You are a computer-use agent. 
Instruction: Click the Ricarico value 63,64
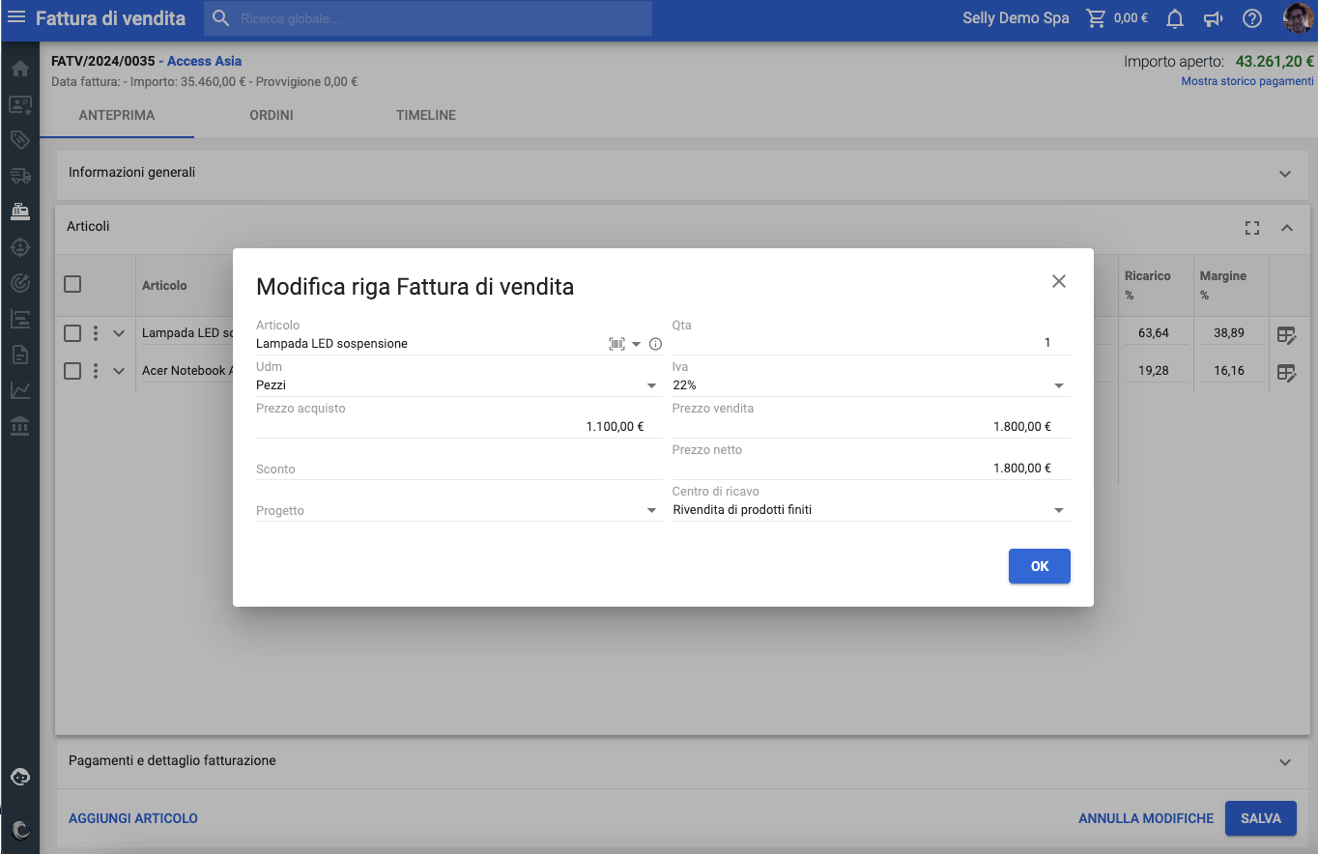(1154, 333)
